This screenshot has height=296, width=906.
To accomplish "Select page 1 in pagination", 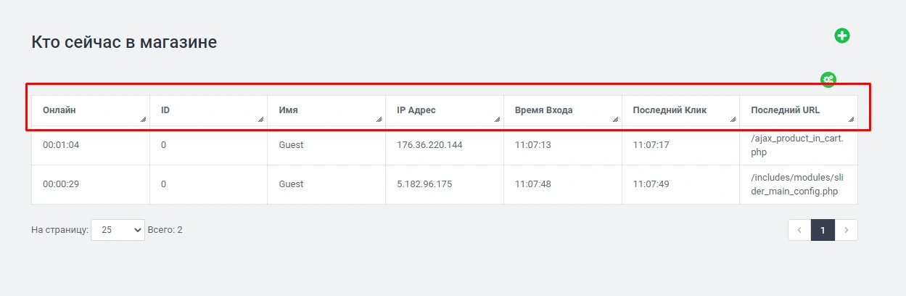I will tap(823, 230).
